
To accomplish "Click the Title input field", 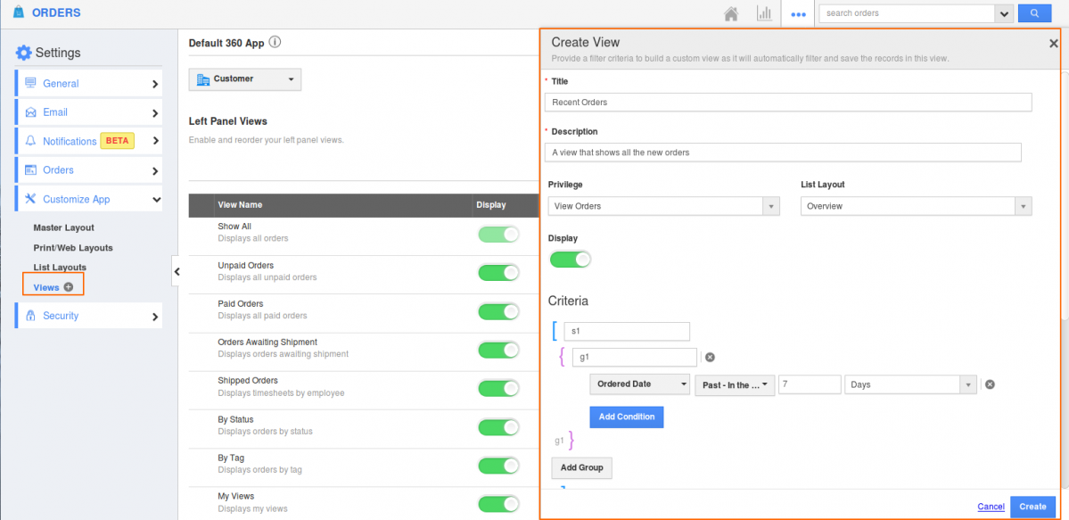I will [x=787, y=103].
